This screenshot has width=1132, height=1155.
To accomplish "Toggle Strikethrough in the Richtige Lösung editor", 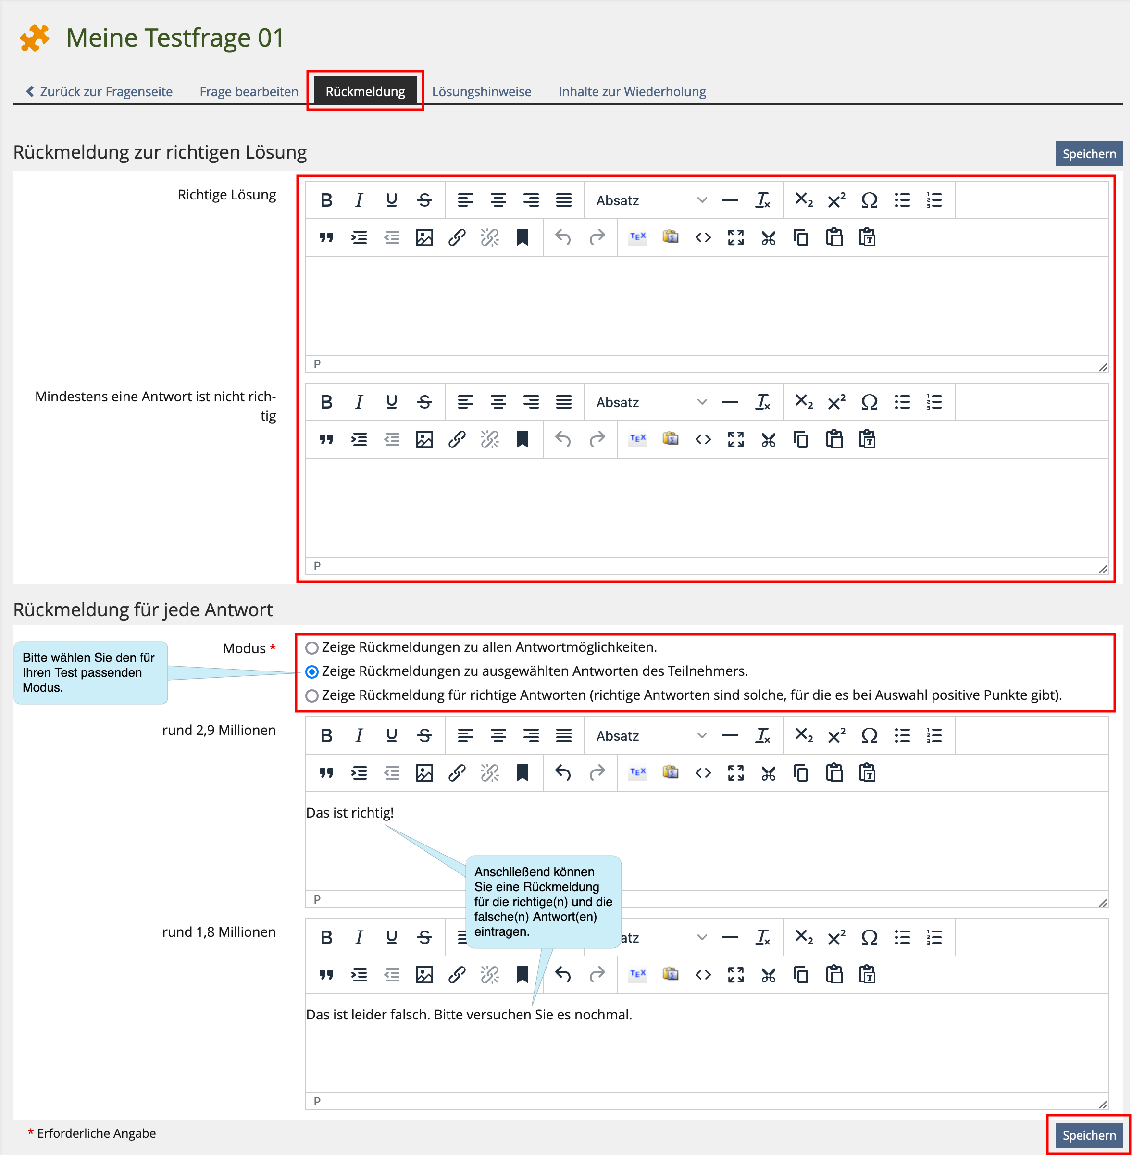I will click(424, 200).
